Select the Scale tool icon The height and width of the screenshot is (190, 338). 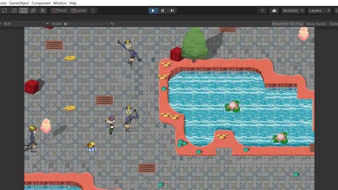click(x=14, y=11)
